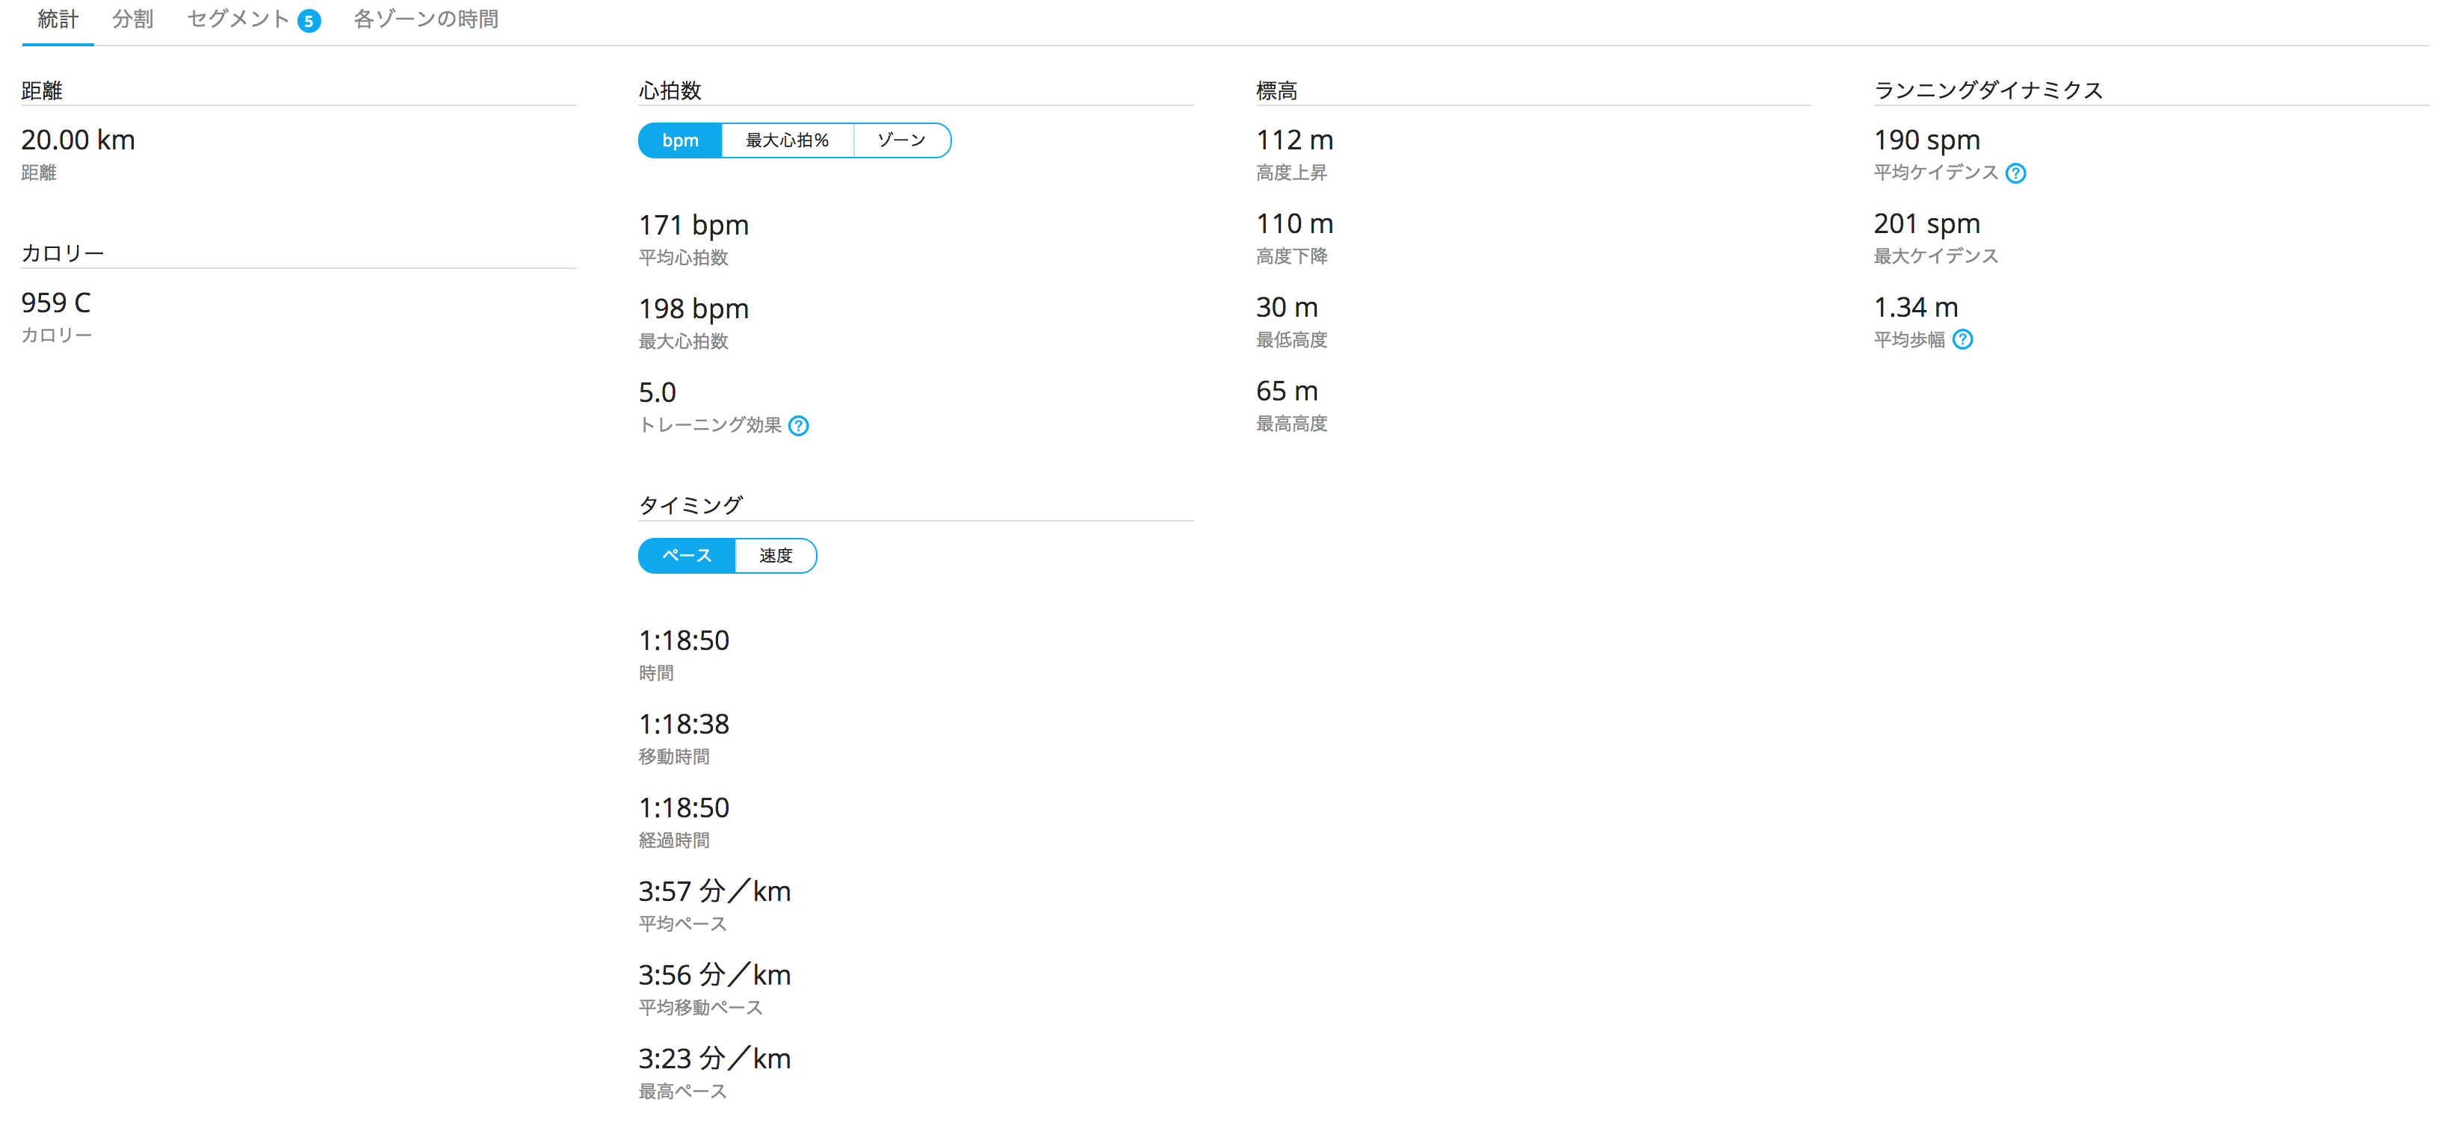The height and width of the screenshot is (1143, 2454).
Task: Open help for トレーニング効果
Action: click(x=800, y=426)
